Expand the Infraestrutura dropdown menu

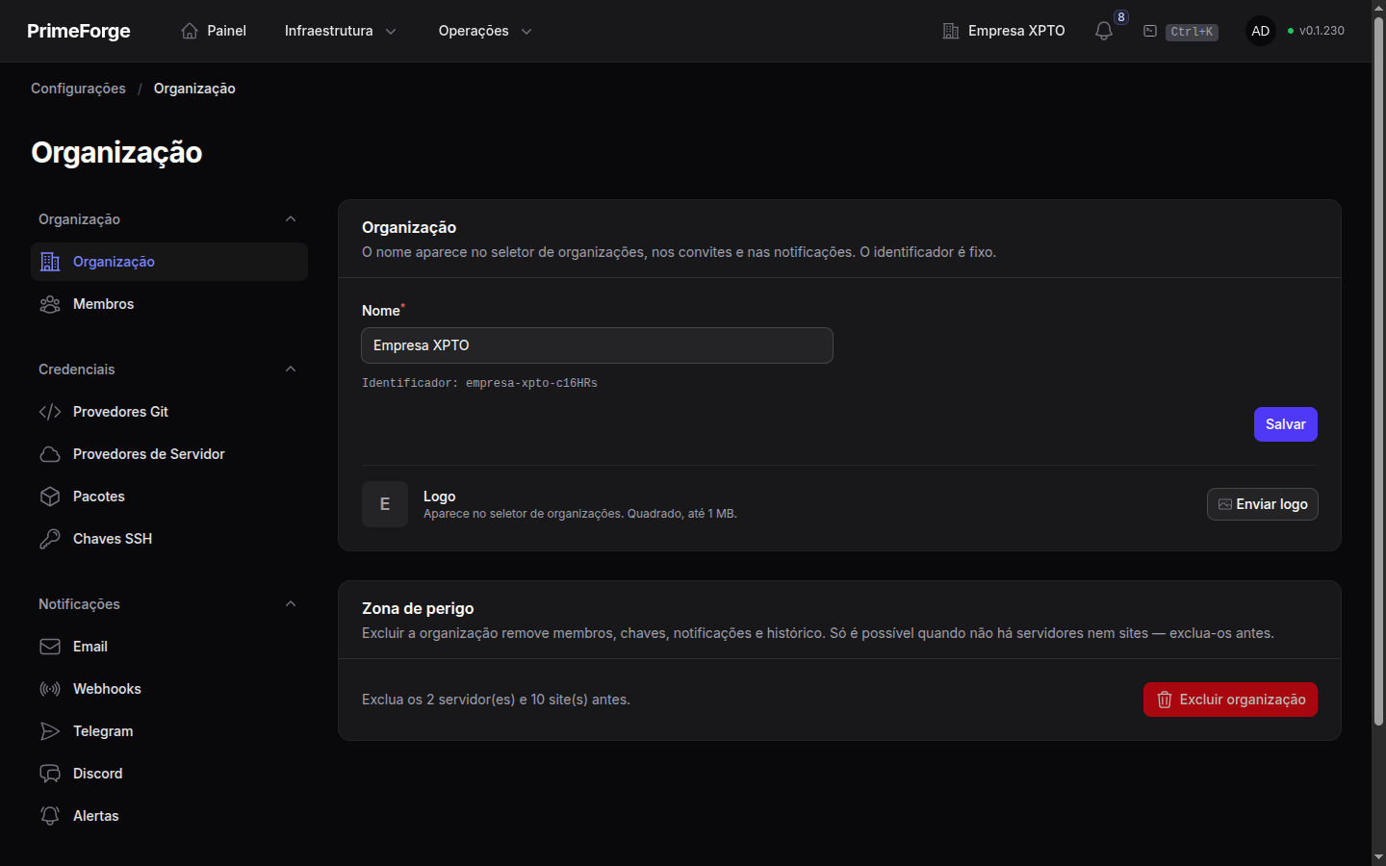340,31
